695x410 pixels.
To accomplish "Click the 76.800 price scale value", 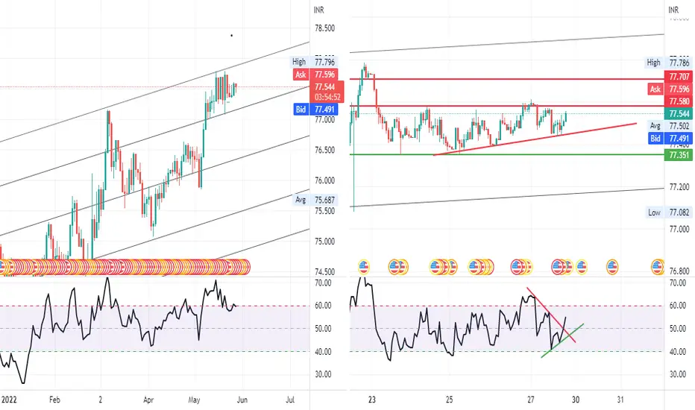I will (679, 271).
